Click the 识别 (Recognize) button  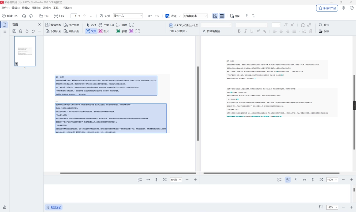105,16
